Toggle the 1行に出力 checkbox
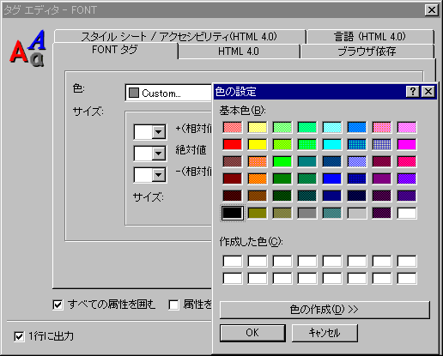 [19, 336]
